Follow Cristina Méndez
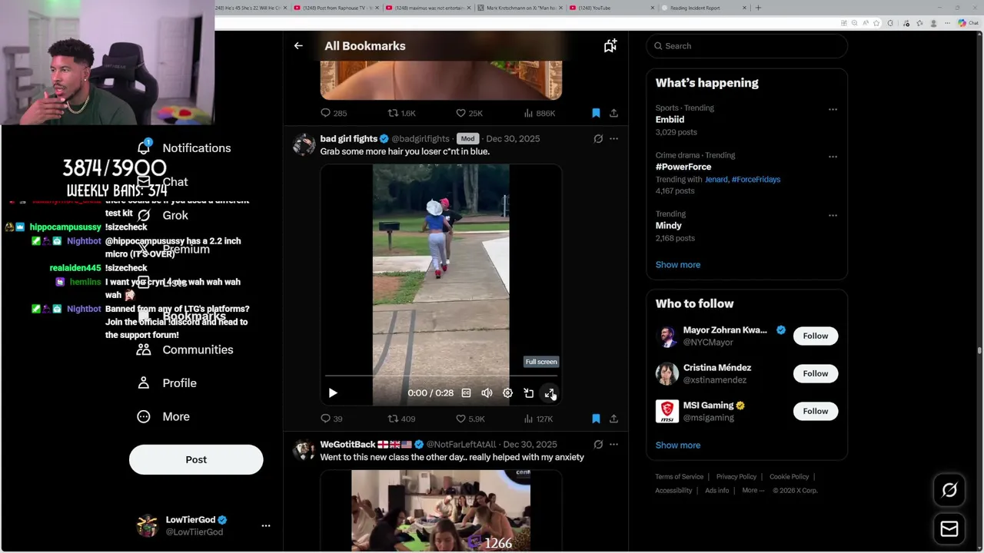984x553 pixels. click(816, 373)
